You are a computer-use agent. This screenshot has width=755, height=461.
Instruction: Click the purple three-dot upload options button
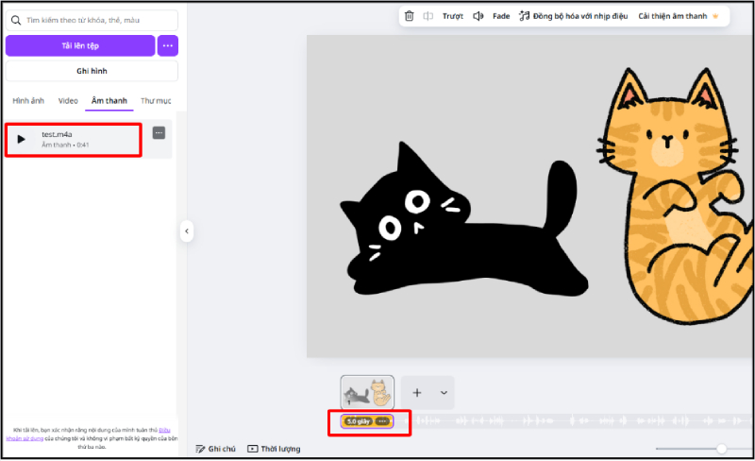click(167, 45)
